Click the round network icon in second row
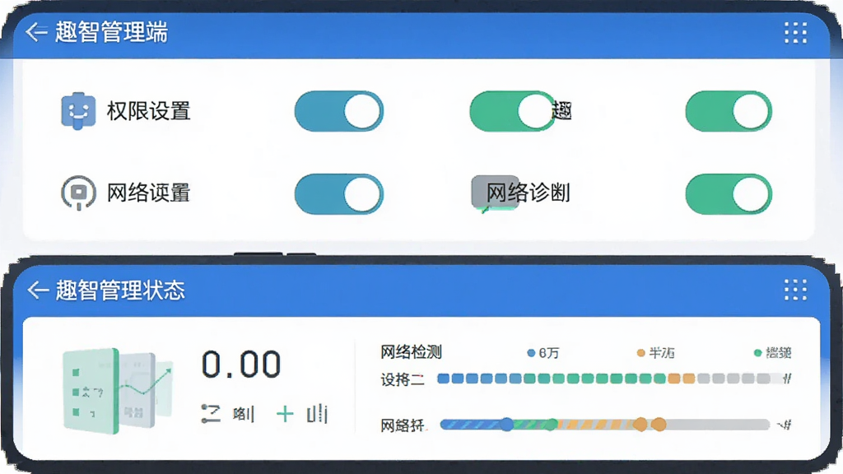The image size is (843, 474). click(78, 193)
